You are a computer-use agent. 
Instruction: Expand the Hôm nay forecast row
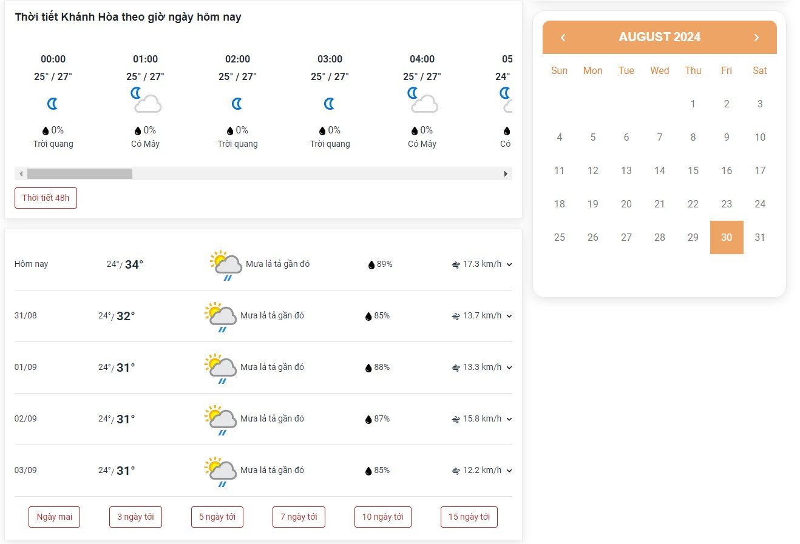pyautogui.click(x=509, y=264)
